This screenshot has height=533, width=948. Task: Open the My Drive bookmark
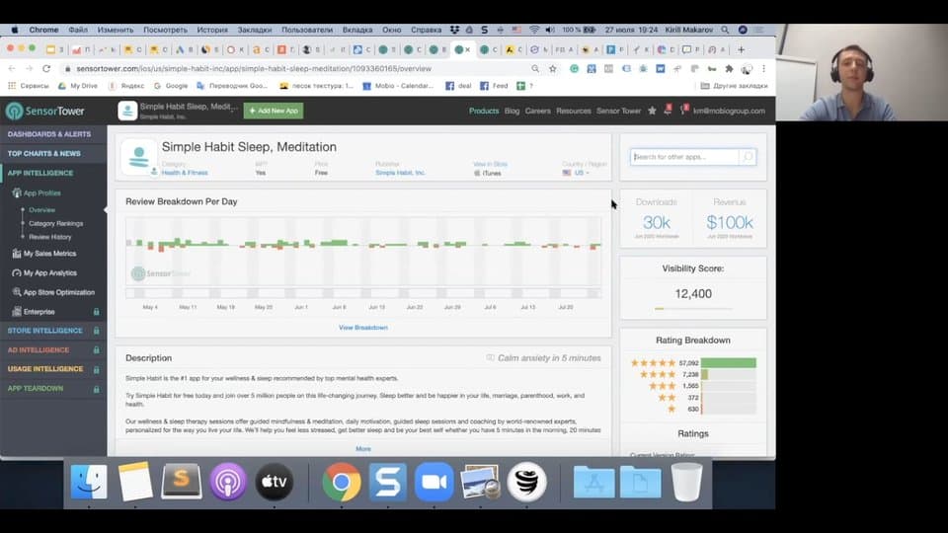click(x=78, y=86)
